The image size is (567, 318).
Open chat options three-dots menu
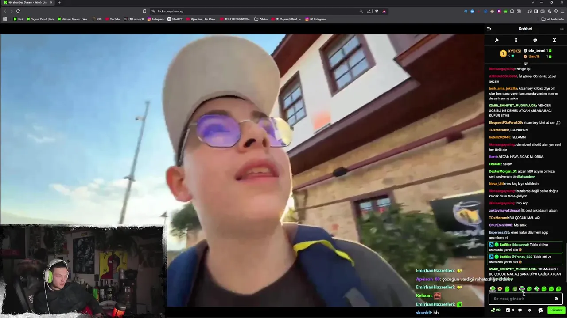562,29
